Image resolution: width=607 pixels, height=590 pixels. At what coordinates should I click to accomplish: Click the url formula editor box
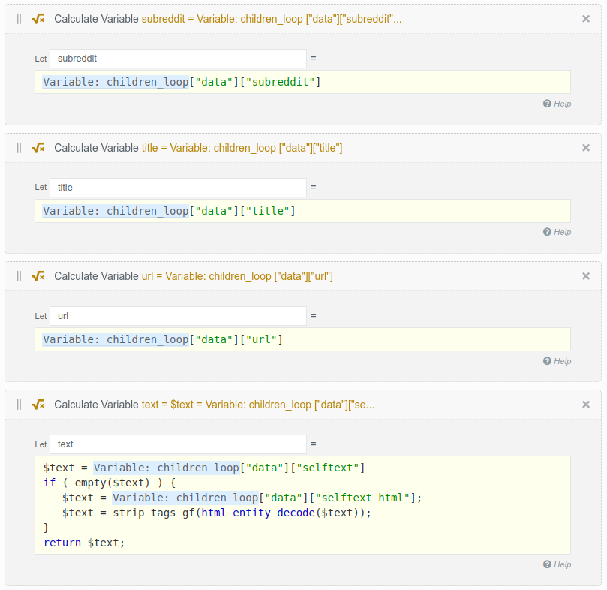pos(302,339)
